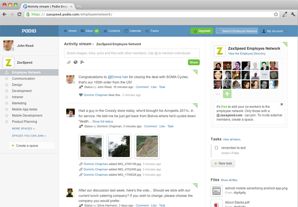The height and width of the screenshot is (207, 298).
Task: Open the Inbox with 69 badge
Action: (x=89, y=31)
